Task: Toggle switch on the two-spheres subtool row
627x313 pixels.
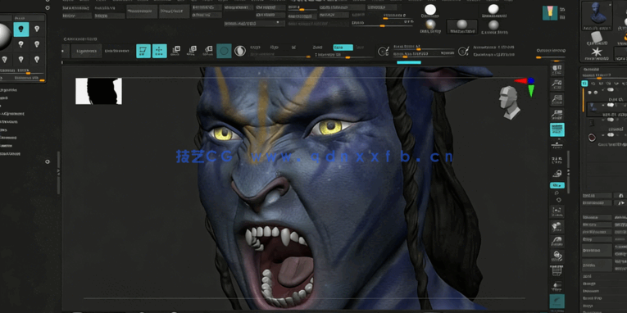Action: click(x=611, y=90)
